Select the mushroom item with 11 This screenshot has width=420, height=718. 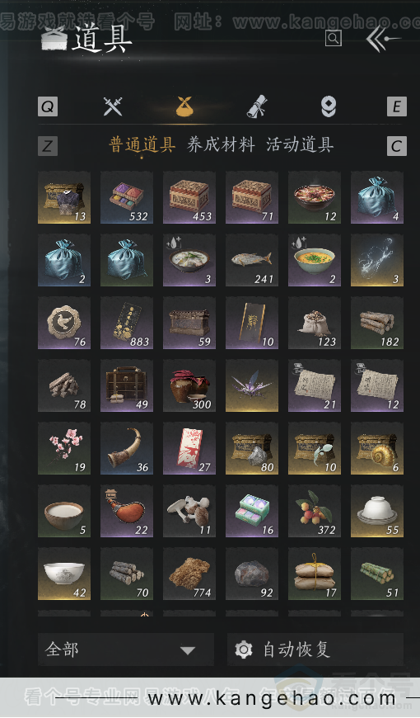point(189,511)
